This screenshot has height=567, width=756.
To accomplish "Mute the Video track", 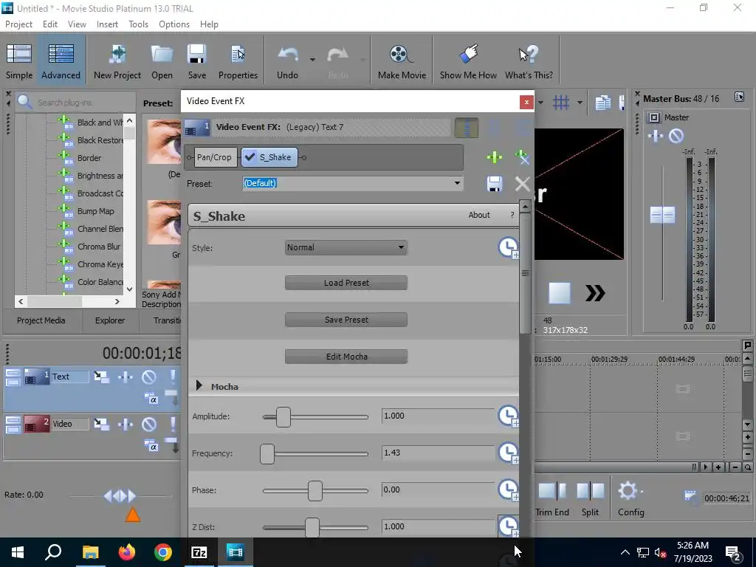I will (x=149, y=425).
